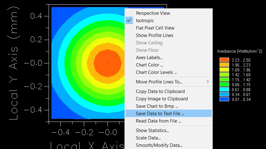Viewport: 266px width, 149px height.
Task: Click the -0.4 tick label on Y axis
Action: click(33, 110)
